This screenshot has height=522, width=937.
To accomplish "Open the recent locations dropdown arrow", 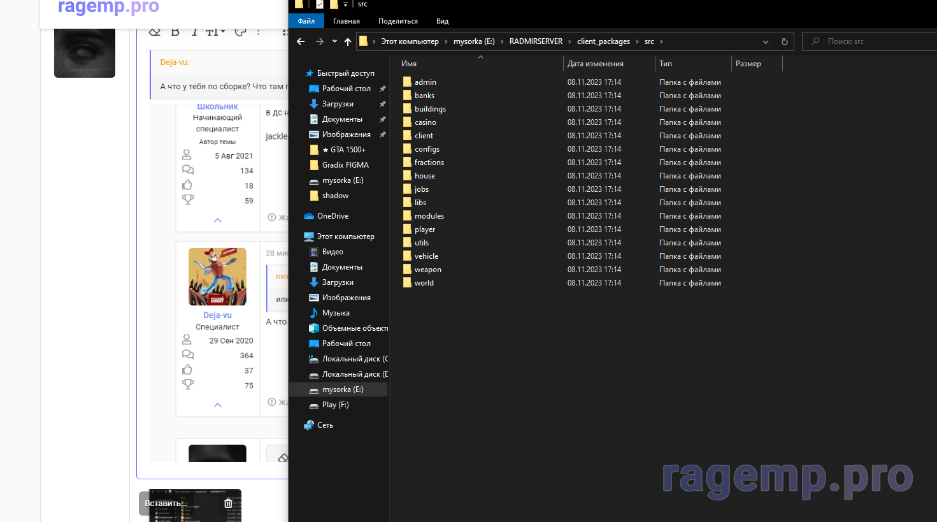I will point(334,41).
